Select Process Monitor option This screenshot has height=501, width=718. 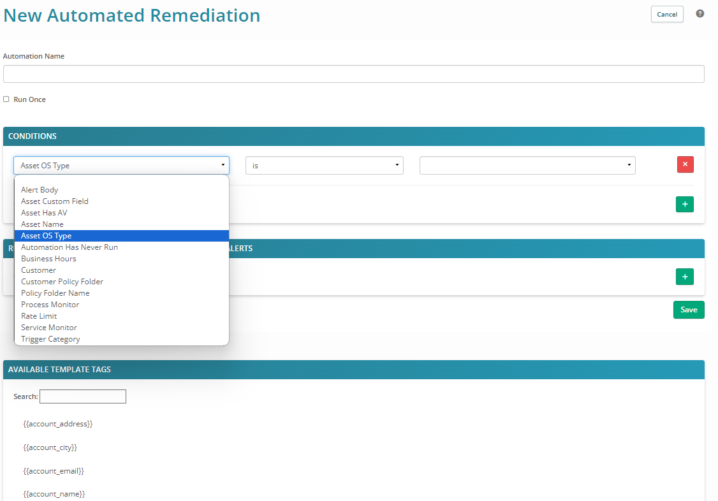(x=50, y=305)
